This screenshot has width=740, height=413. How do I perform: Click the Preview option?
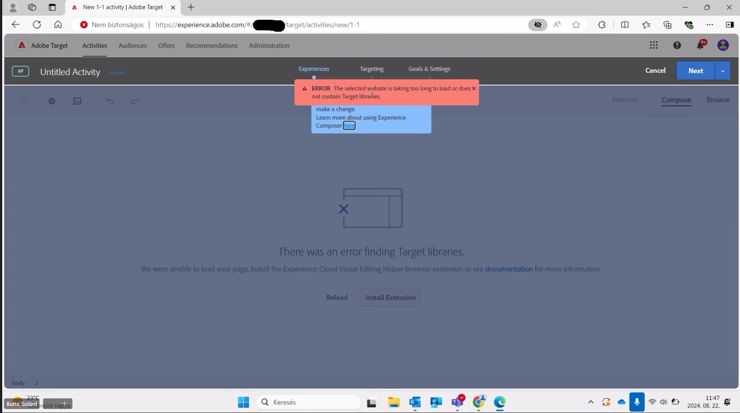pyautogui.click(x=625, y=100)
